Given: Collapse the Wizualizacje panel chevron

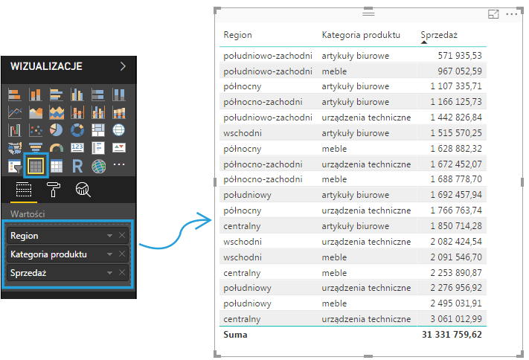Looking at the screenshot, I should coord(123,66).
